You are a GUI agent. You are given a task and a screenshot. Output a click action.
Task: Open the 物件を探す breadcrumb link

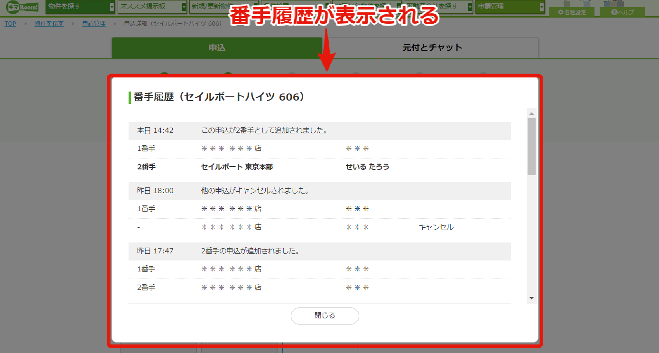coord(49,23)
